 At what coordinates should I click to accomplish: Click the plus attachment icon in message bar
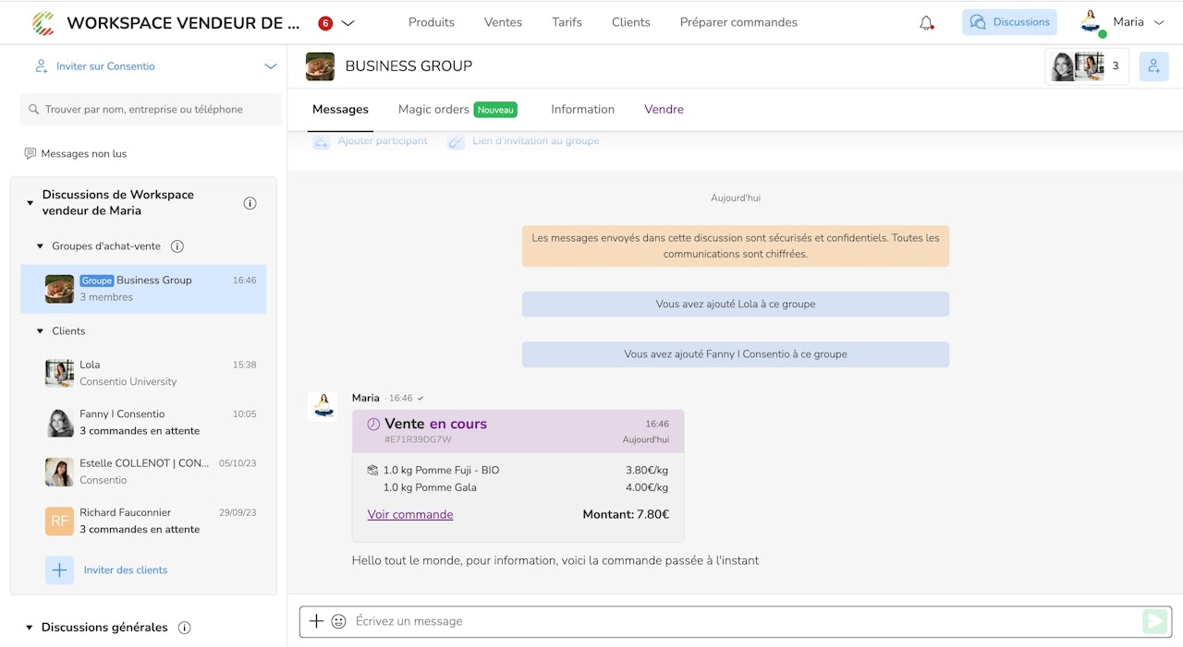[x=316, y=621]
